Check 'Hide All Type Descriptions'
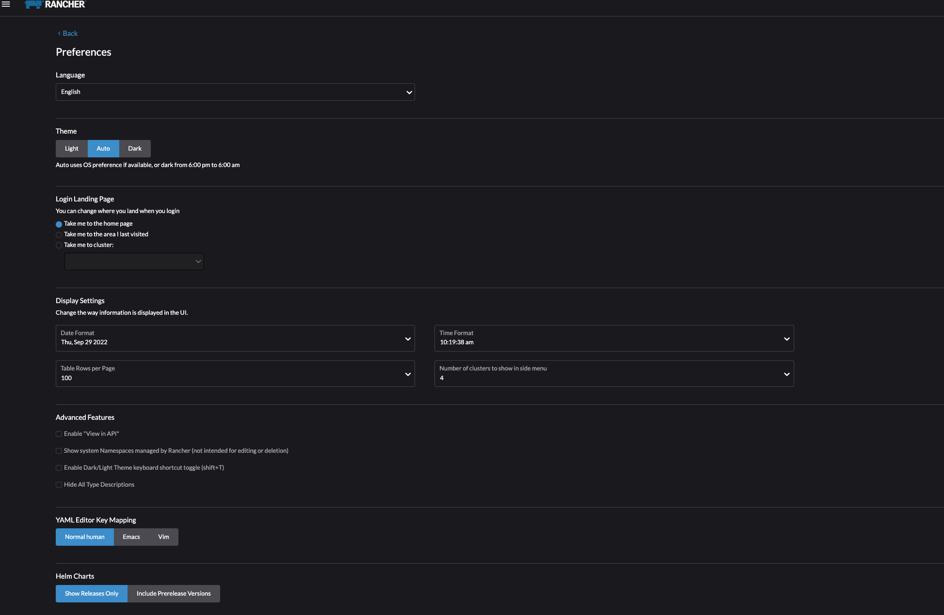 click(59, 485)
